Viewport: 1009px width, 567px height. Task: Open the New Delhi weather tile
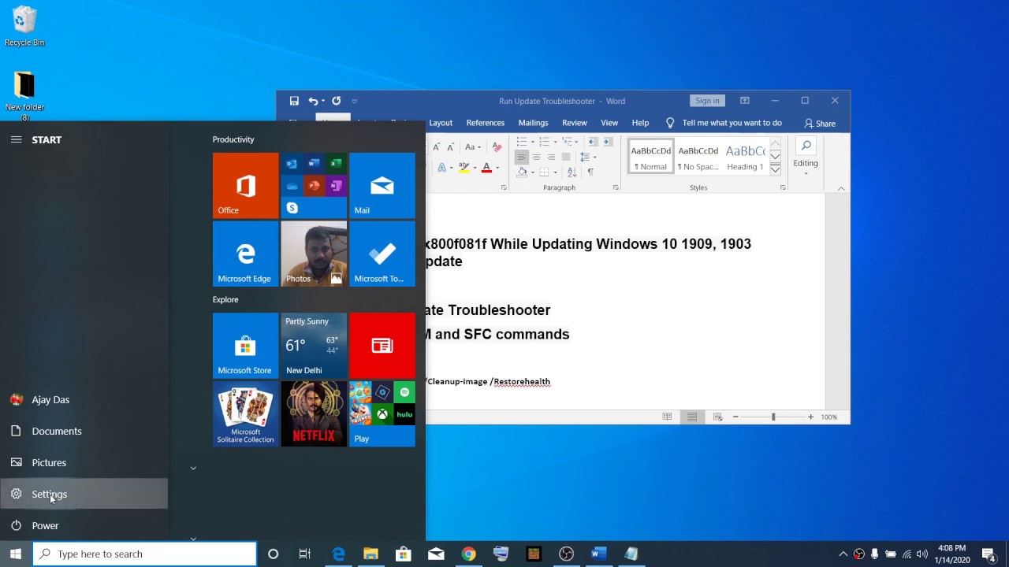(314, 346)
